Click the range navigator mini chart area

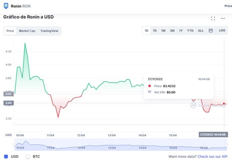[121, 144]
